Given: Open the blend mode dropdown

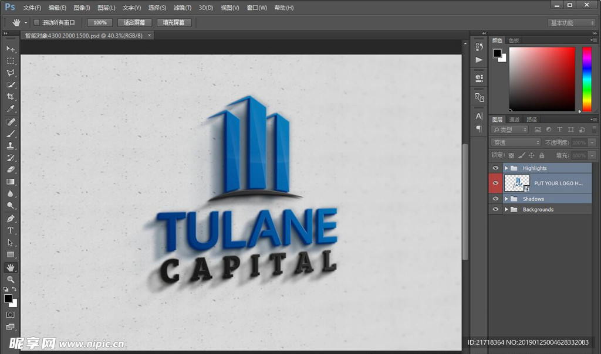Looking at the screenshot, I should point(516,142).
